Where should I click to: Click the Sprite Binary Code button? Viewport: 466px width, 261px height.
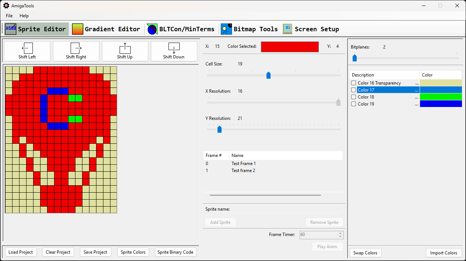(176, 252)
